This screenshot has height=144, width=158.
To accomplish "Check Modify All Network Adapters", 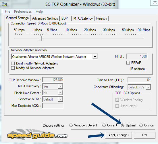I will click(13, 68).
